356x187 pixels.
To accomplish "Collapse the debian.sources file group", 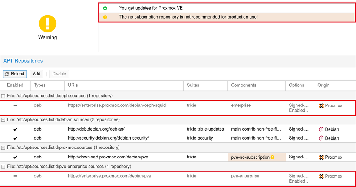I will click(3, 120).
